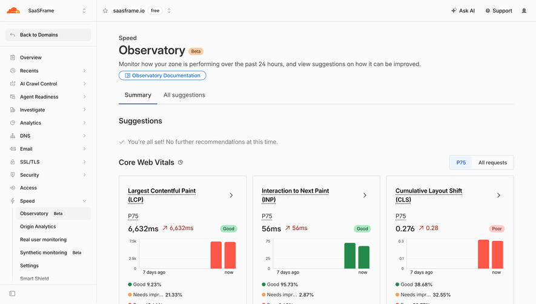This screenshot has height=304, width=536.
Task: Expand the Security chevron
Action: (x=84, y=175)
